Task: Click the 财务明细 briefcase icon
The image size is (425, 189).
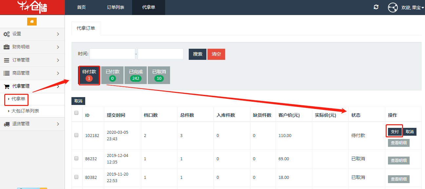Action: pyautogui.click(x=7, y=47)
